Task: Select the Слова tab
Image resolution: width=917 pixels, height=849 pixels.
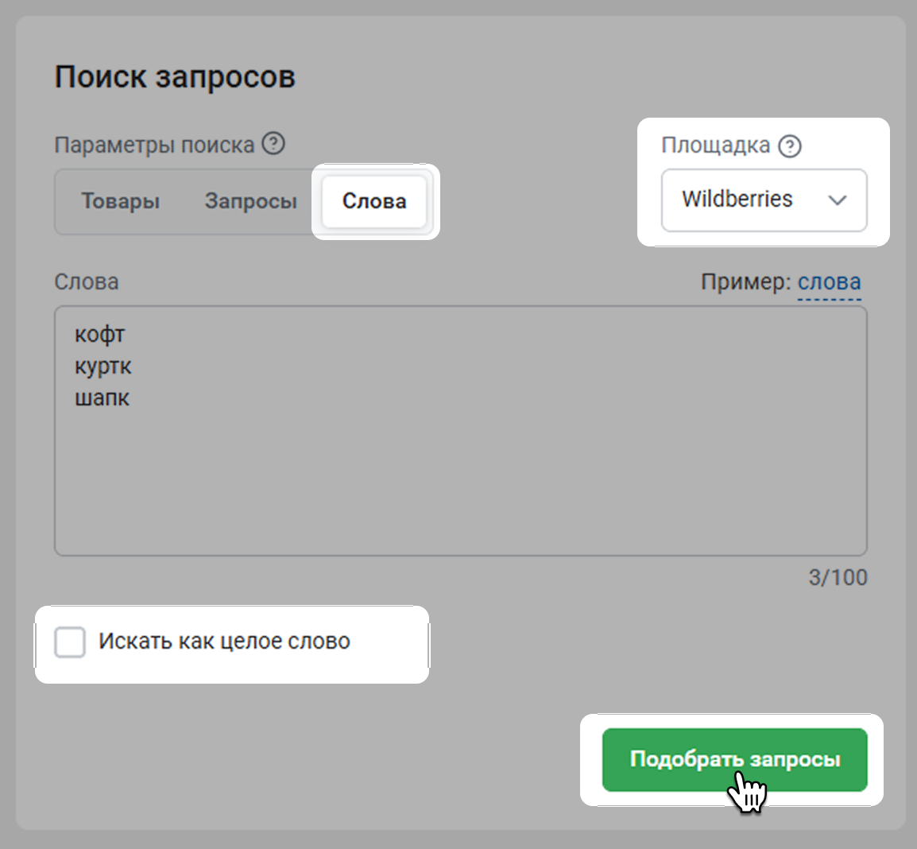Action: pos(374,201)
